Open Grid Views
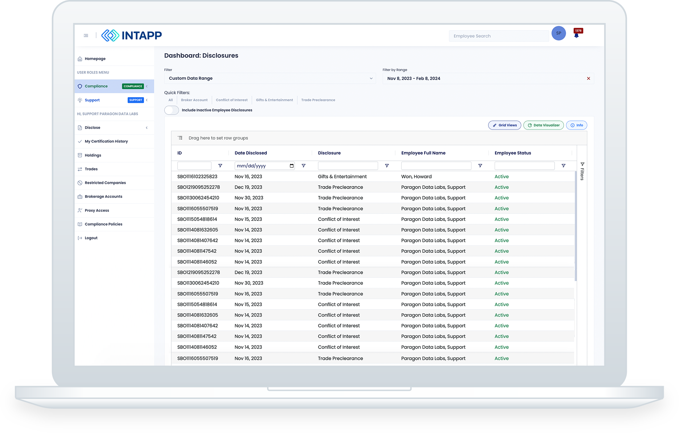 pos(504,125)
